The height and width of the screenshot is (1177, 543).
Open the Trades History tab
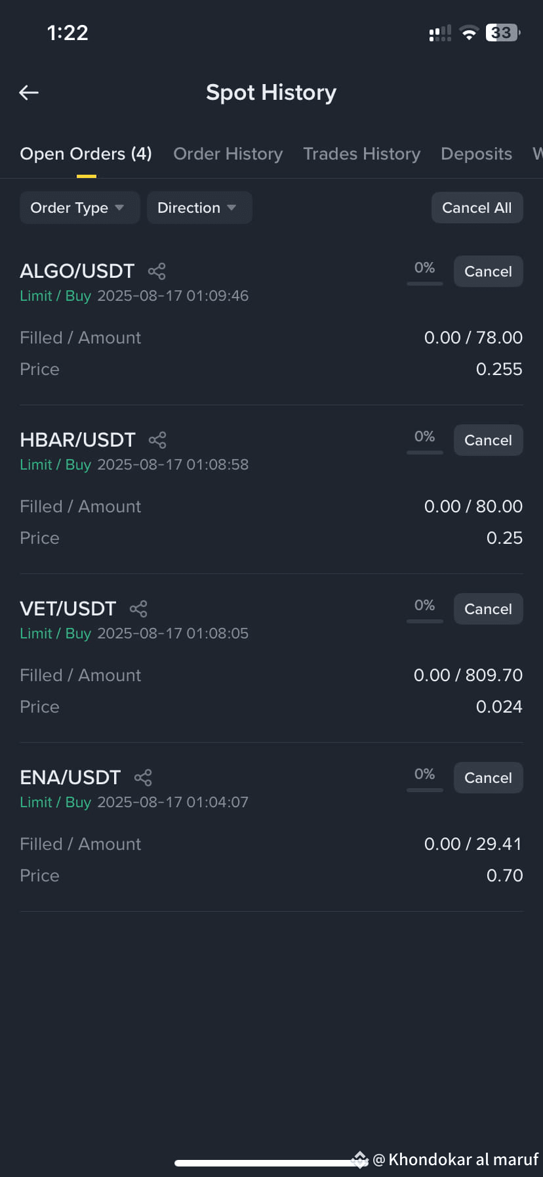point(361,154)
